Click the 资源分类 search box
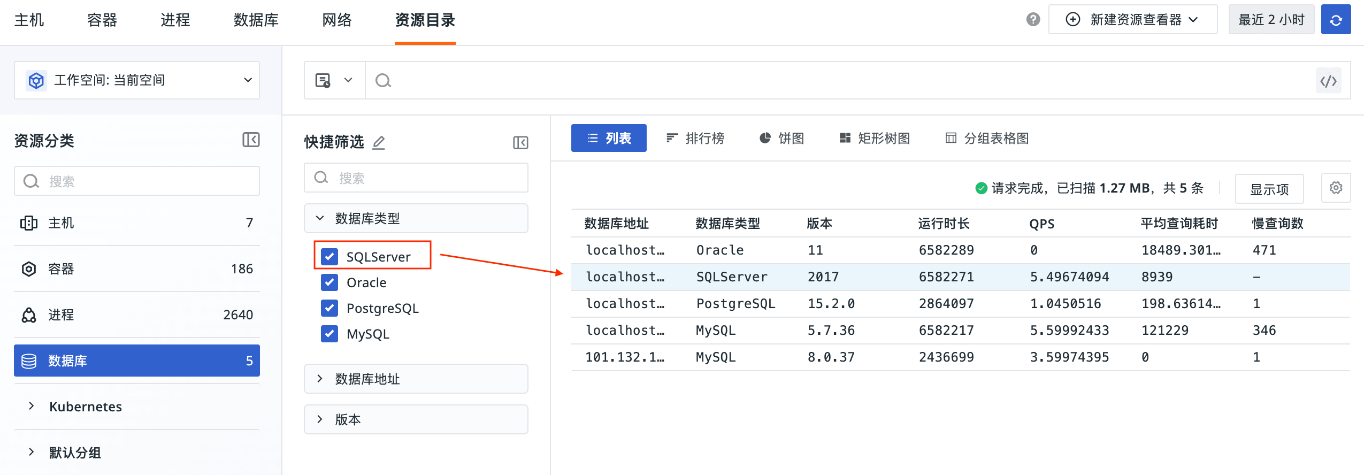The height and width of the screenshot is (475, 1364). click(x=137, y=181)
